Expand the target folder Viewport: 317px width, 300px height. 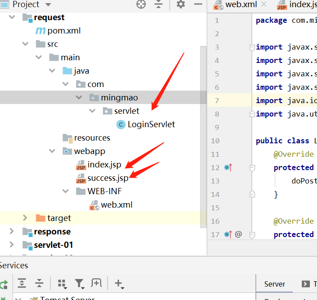pos(25,218)
